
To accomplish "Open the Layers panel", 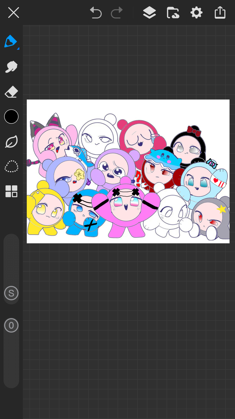I will point(149,13).
